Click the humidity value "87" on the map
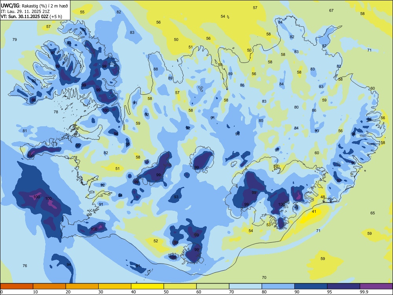The width and height of the screenshot is (393, 295). pos(324,46)
